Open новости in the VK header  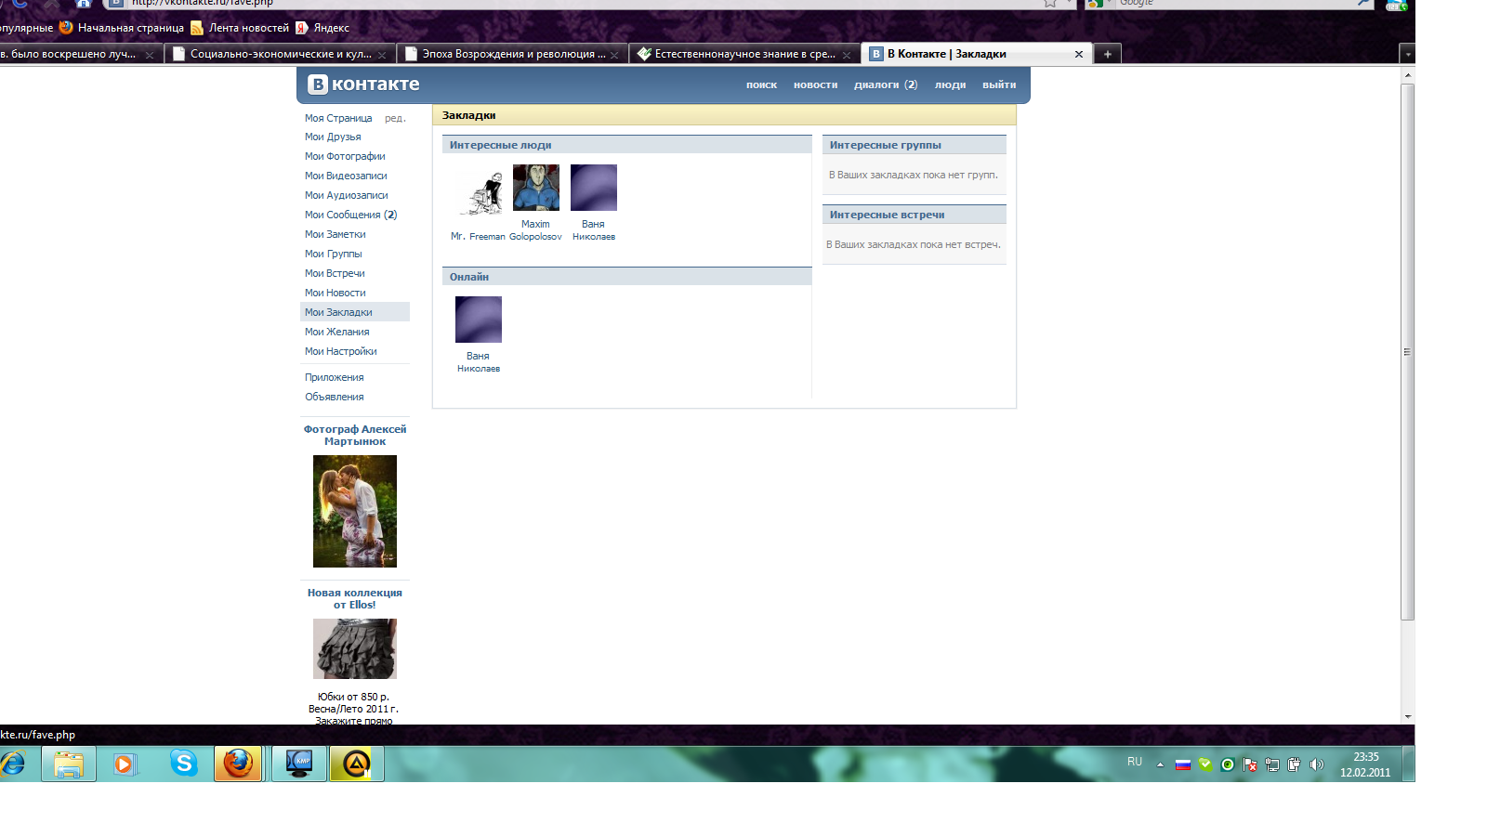point(815,85)
